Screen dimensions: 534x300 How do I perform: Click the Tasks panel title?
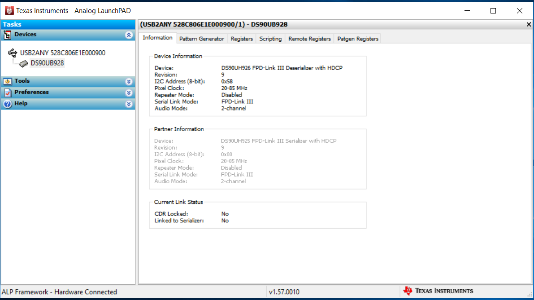click(12, 24)
